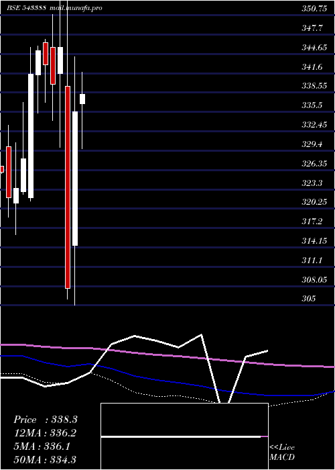Click the 329.4 price axis label

(312, 144)
